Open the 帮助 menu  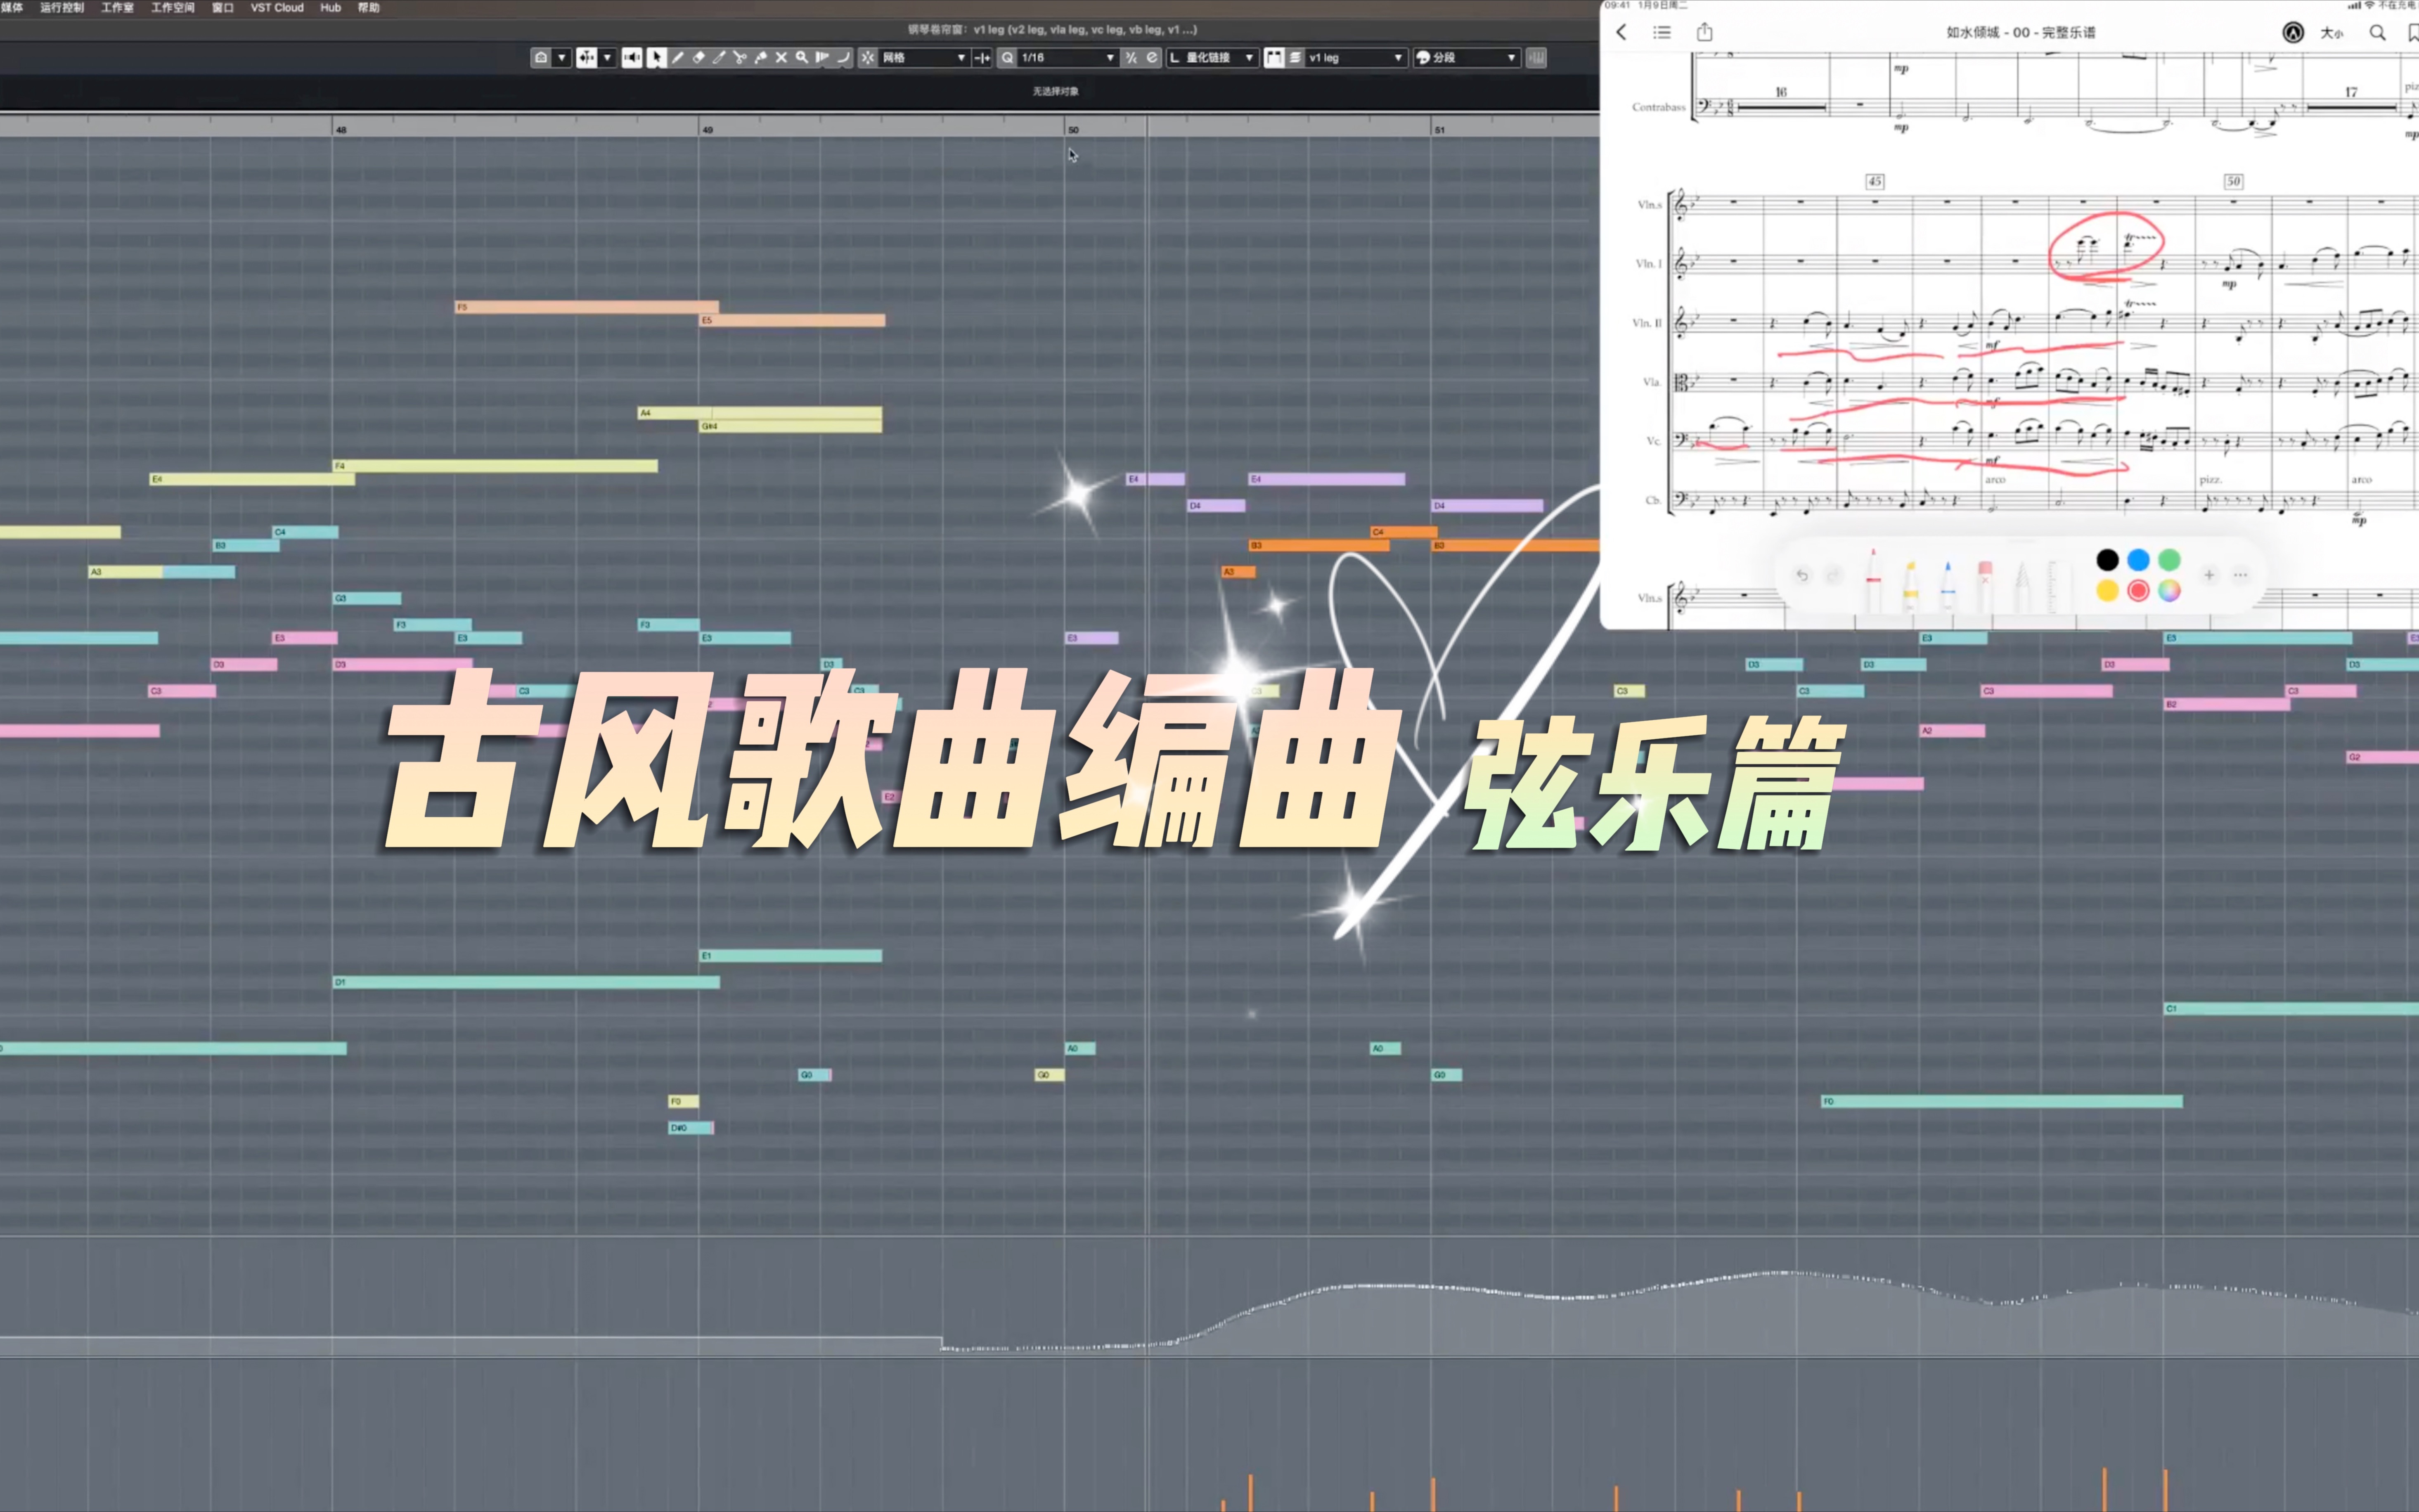[x=369, y=7]
